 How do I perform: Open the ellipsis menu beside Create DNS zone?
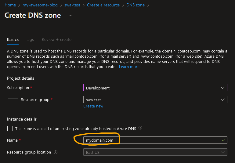70,15
